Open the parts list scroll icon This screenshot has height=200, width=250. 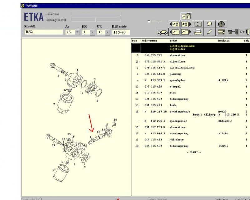coord(221,32)
